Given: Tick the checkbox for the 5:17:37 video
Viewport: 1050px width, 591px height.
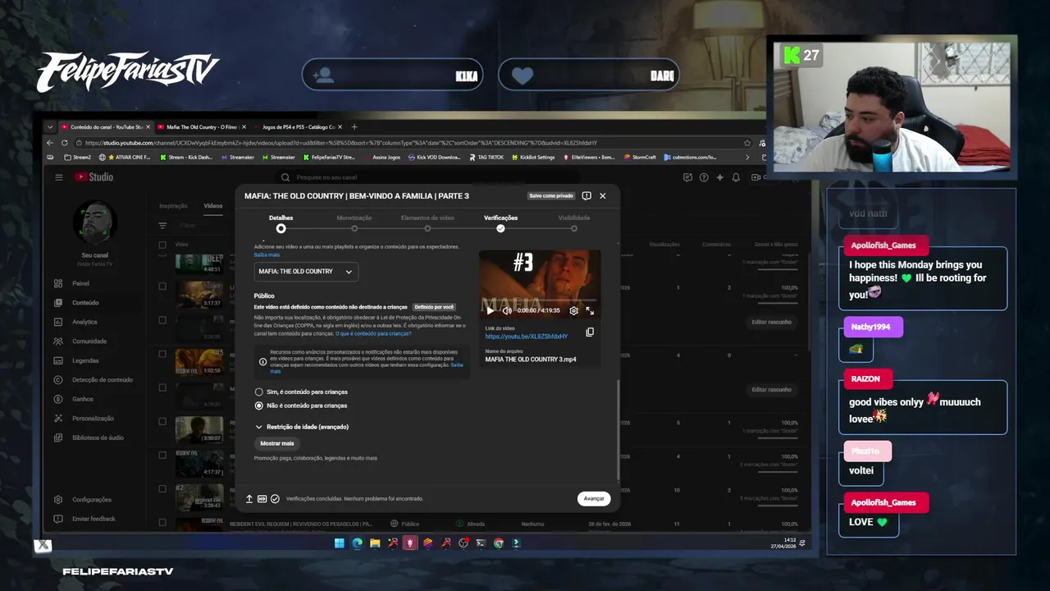Looking at the screenshot, I should pos(162,286).
